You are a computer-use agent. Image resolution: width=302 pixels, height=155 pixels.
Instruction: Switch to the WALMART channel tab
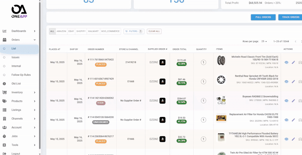[93, 31]
